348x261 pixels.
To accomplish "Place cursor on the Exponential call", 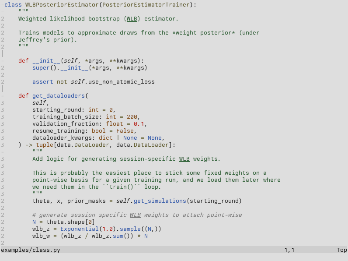I will pyautogui.click(x=79, y=229).
